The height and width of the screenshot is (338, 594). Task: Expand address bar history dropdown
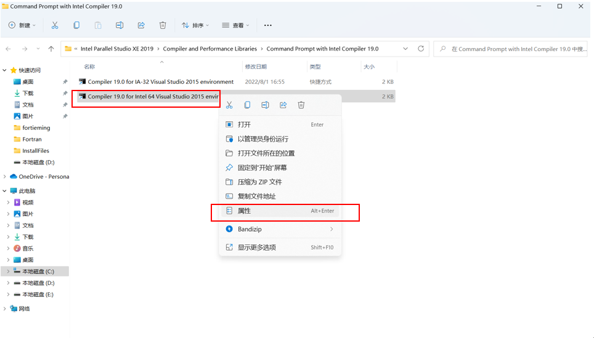pos(405,49)
